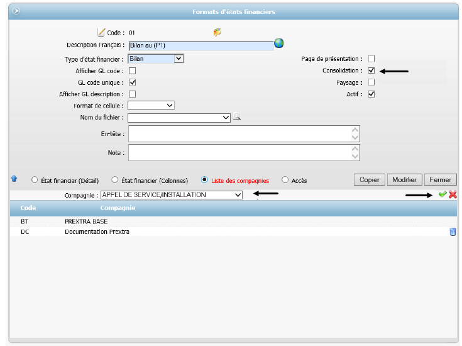Image resolution: width=462 pixels, height=346 pixels.
Task: Delete Documentation Prextra row with trash icon
Action: pos(453,232)
